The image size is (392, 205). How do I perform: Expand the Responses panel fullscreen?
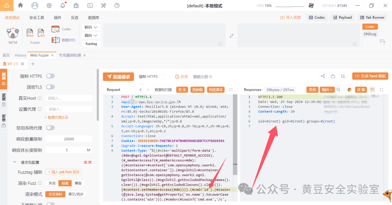tap(381, 90)
